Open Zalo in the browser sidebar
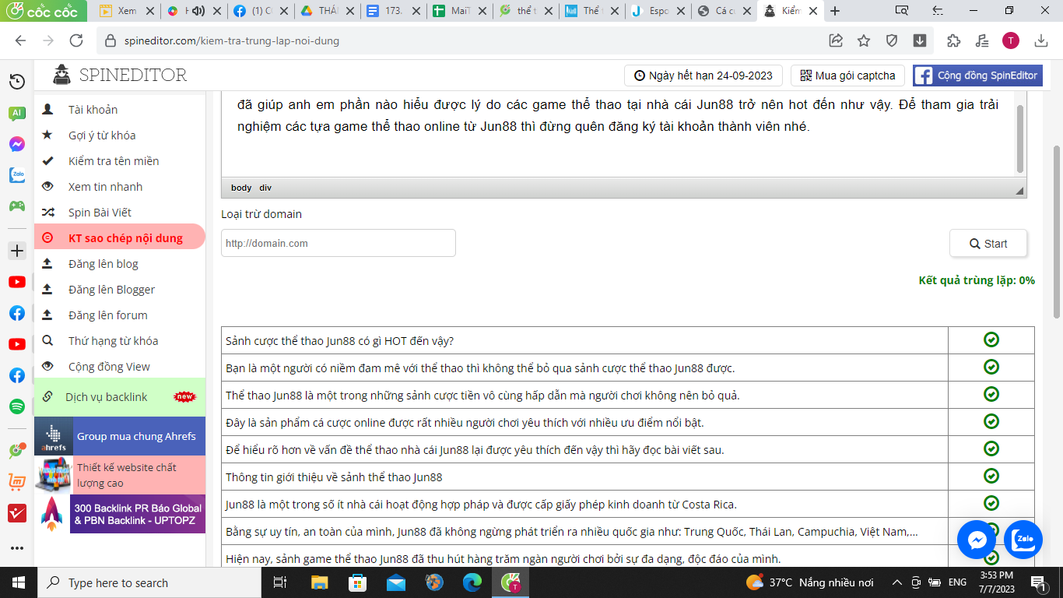Screen dimensions: 1063x598 tap(17, 175)
